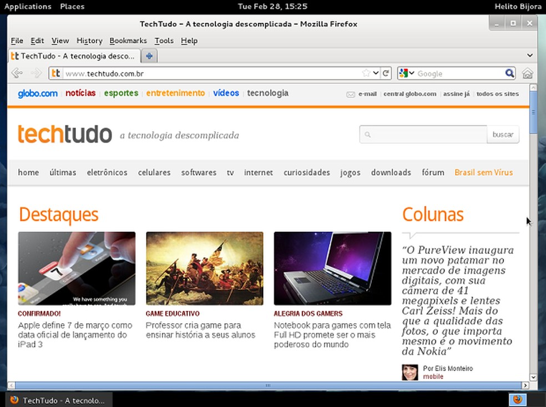Click the TechTudo favicon in the address bar

[55, 73]
